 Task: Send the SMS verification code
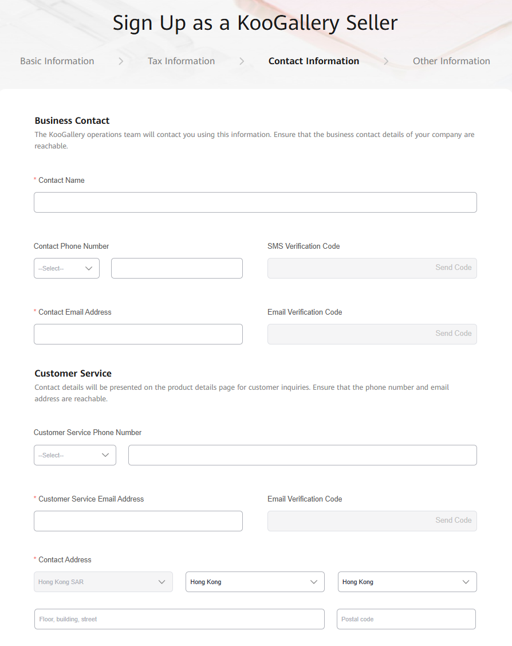pyautogui.click(x=453, y=267)
